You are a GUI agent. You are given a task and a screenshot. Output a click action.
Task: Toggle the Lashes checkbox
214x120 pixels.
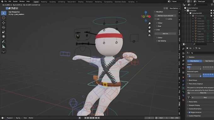coord(166,19)
